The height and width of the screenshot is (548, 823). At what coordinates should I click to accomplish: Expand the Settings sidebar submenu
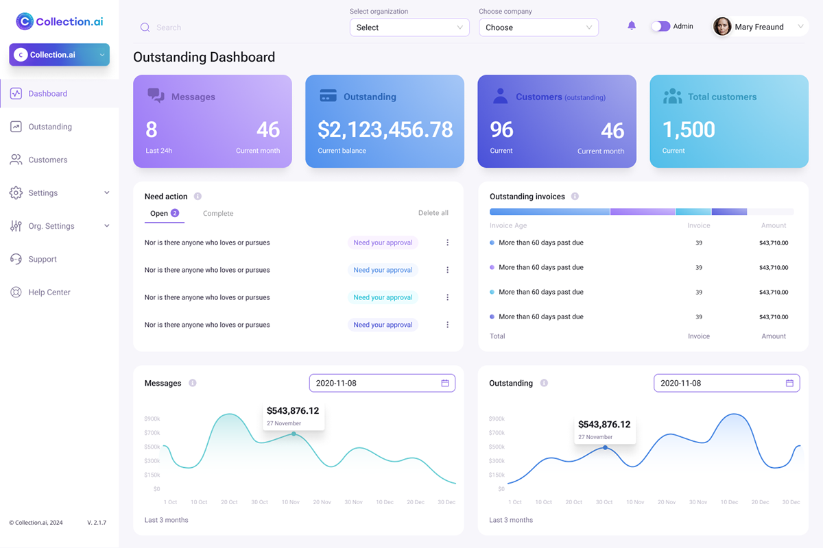coord(106,192)
